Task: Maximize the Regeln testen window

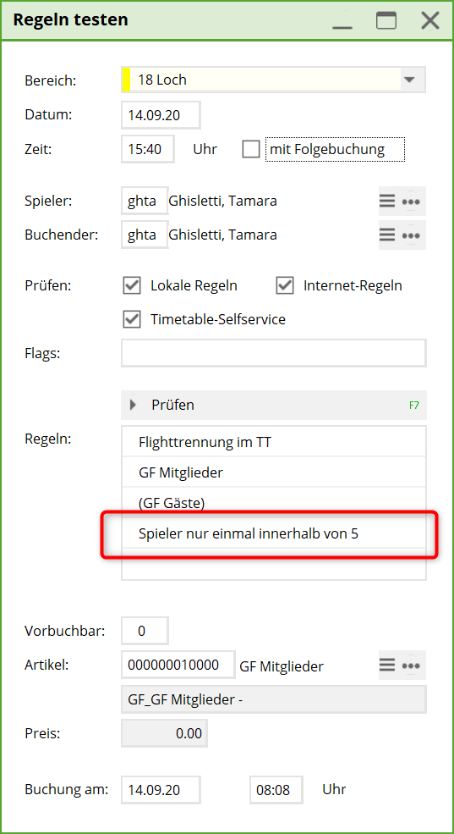Action: click(x=386, y=20)
